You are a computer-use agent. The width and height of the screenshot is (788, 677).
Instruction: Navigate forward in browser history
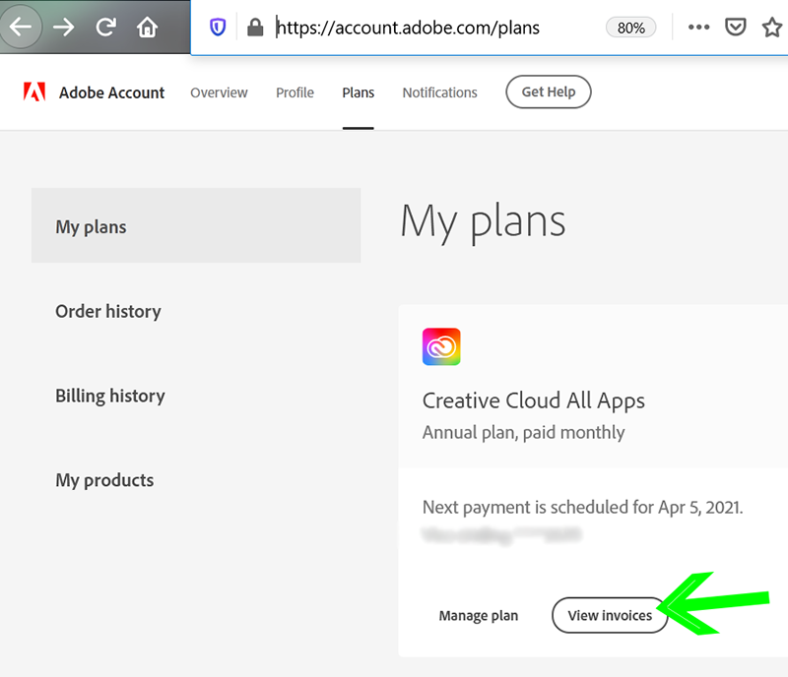(x=62, y=27)
